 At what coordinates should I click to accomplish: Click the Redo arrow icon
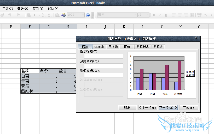[18, 15]
